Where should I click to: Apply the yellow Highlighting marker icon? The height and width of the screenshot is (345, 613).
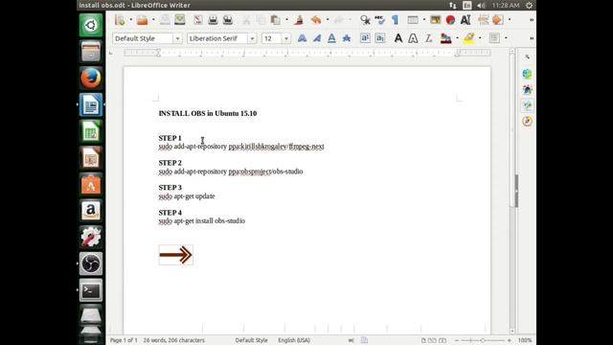pyautogui.click(x=468, y=38)
